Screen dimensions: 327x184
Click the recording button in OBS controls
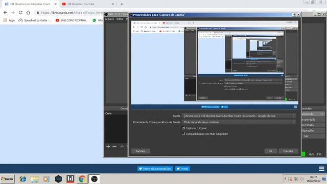click(313, 120)
